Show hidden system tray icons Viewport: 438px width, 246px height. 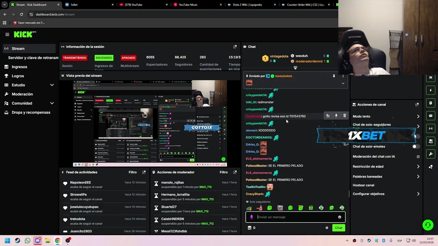coord(347,241)
